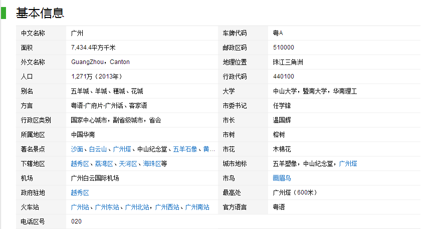Click the airport value 广州白云国际机场
Screen dimensions: 435x229
pos(95,178)
